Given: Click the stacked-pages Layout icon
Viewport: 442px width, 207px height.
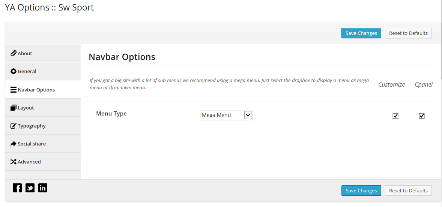Looking at the screenshot, I should pyautogui.click(x=13, y=108).
